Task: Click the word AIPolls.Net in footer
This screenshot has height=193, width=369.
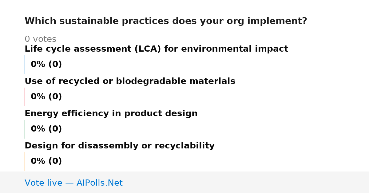Action: [x=99, y=183]
